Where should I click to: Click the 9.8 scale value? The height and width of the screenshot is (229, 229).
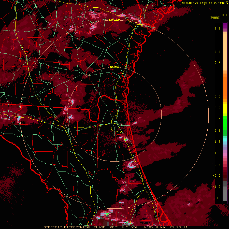point(218,29)
